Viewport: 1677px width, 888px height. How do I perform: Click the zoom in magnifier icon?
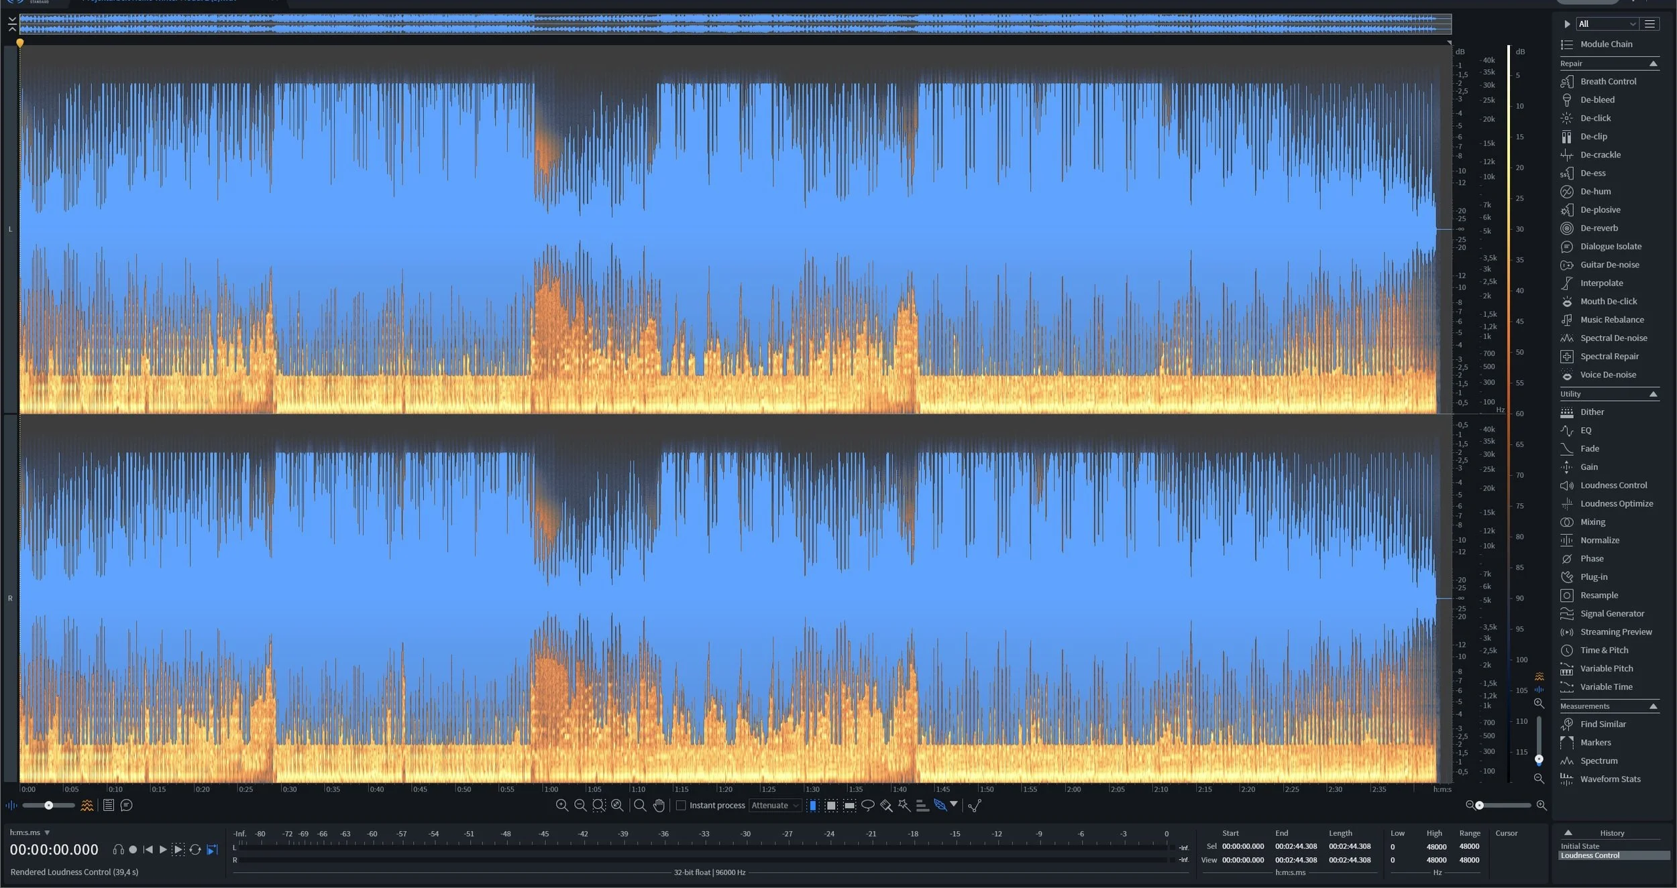click(562, 806)
